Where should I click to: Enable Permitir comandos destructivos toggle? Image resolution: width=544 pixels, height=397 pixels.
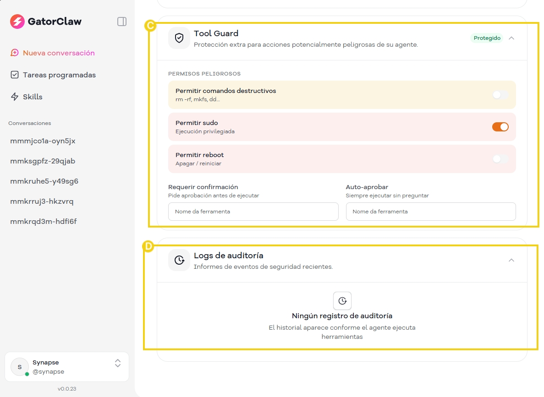coord(500,95)
